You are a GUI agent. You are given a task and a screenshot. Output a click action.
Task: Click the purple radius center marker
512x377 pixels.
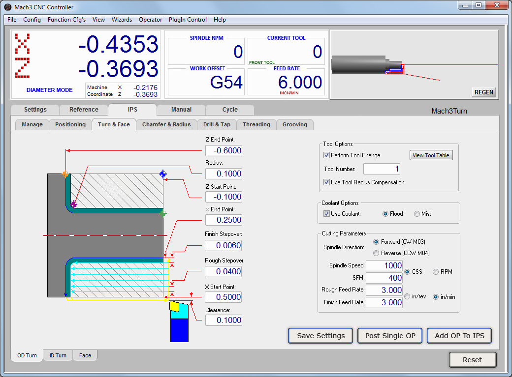(74, 204)
